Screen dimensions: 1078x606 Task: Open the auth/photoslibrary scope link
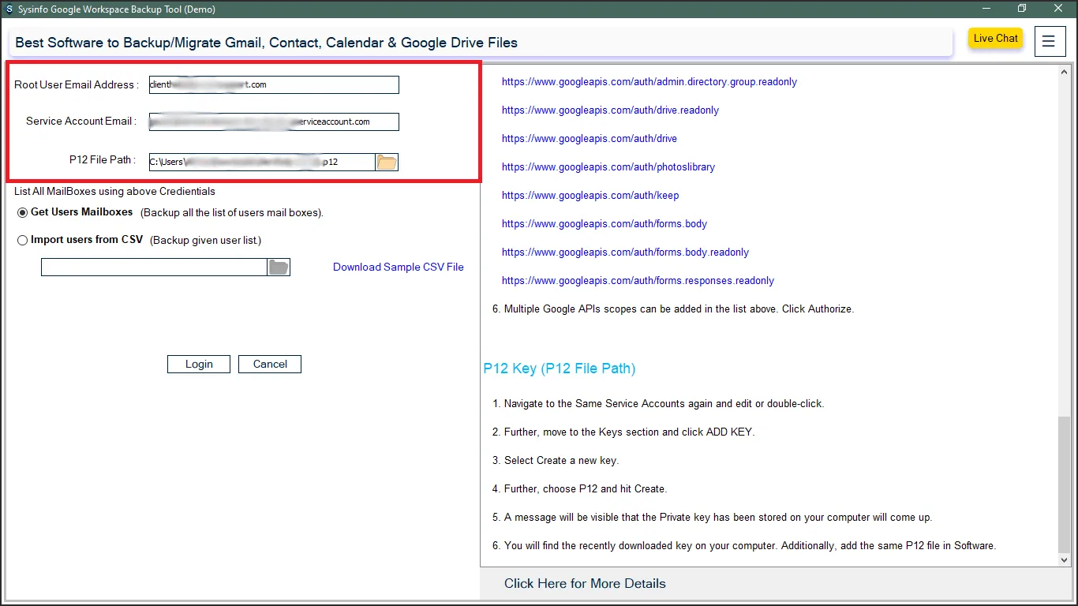(x=608, y=167)
